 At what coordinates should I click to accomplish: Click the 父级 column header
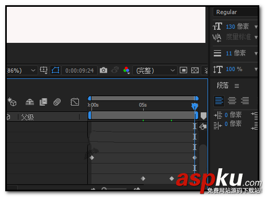27,117
